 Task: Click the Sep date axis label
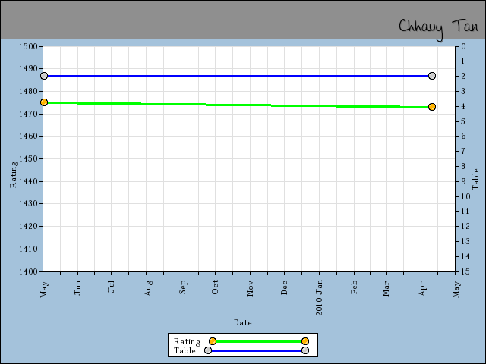tap(183, 287)
